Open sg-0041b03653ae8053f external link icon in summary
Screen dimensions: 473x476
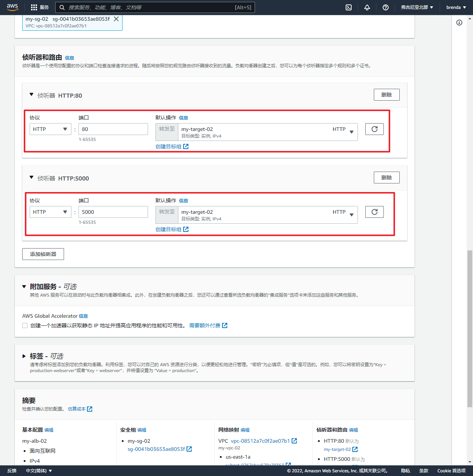coord(189,449)
